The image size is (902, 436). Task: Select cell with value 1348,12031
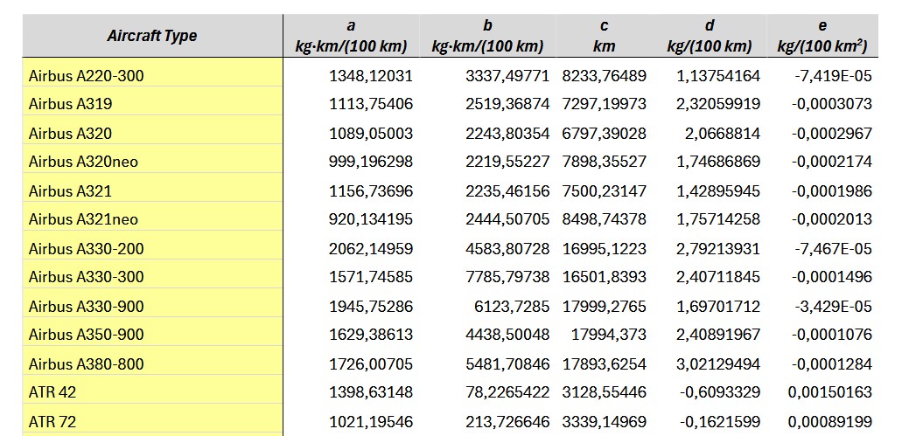[370, 76]
